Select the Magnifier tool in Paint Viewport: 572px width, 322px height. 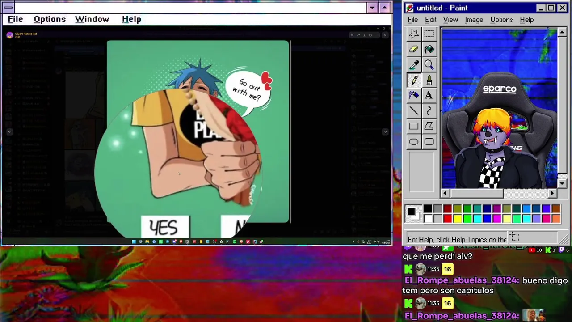[429, 65]
